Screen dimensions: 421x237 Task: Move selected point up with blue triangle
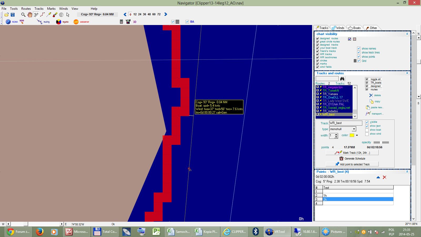pos(378,177)
